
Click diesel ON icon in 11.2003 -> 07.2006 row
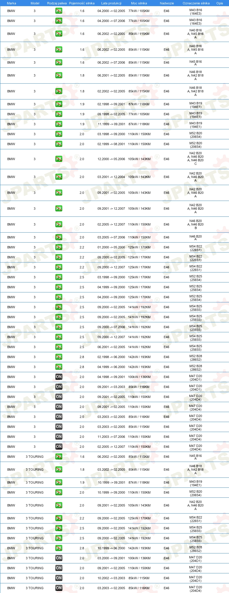click(59, 437)
